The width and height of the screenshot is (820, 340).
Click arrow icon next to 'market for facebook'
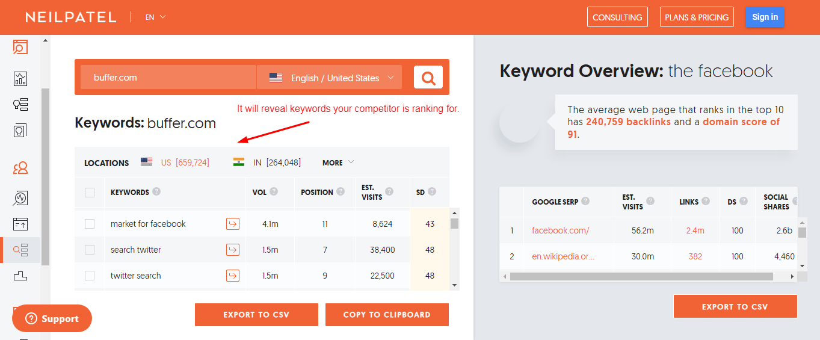tap(232, 224)
